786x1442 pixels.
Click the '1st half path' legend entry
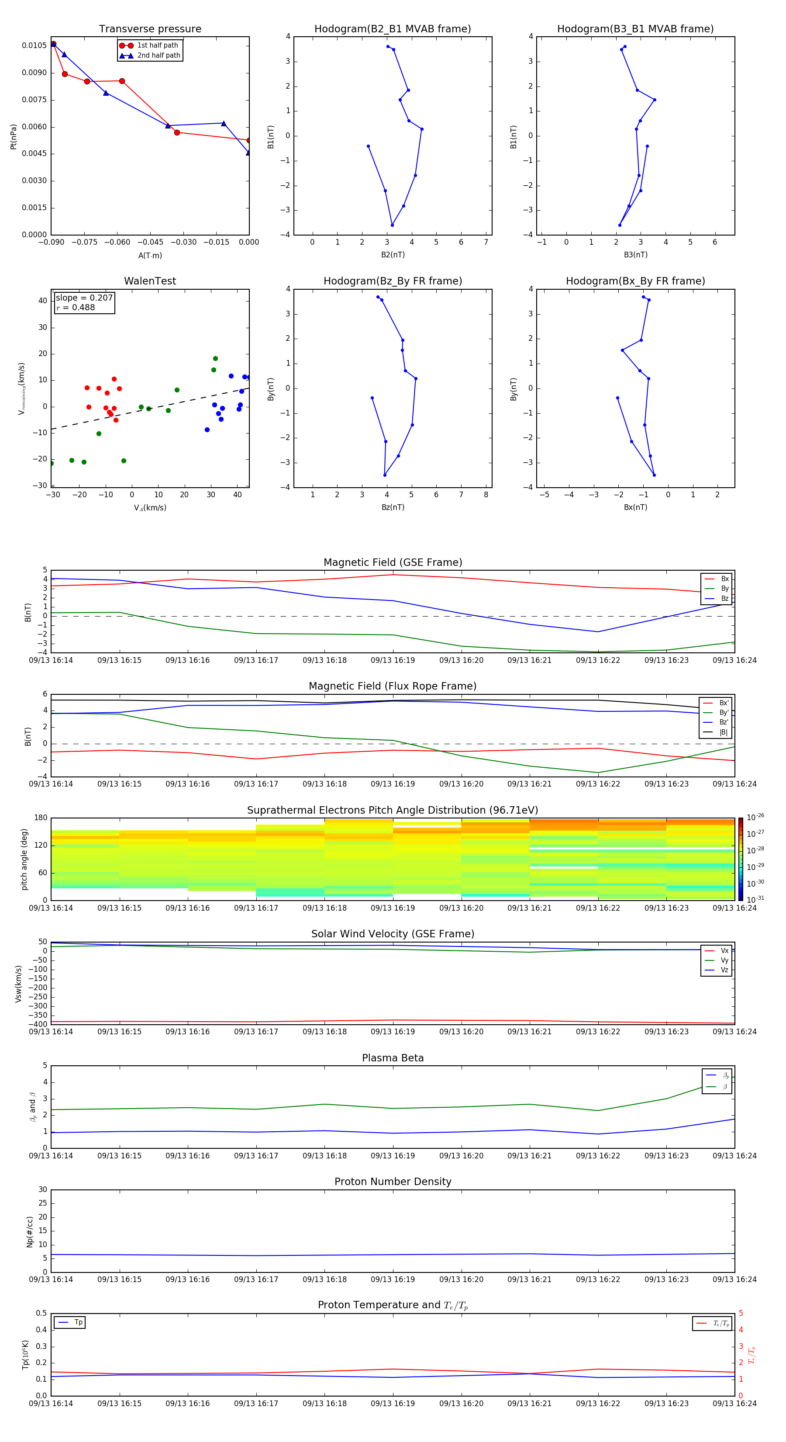[x=149, y=45]
